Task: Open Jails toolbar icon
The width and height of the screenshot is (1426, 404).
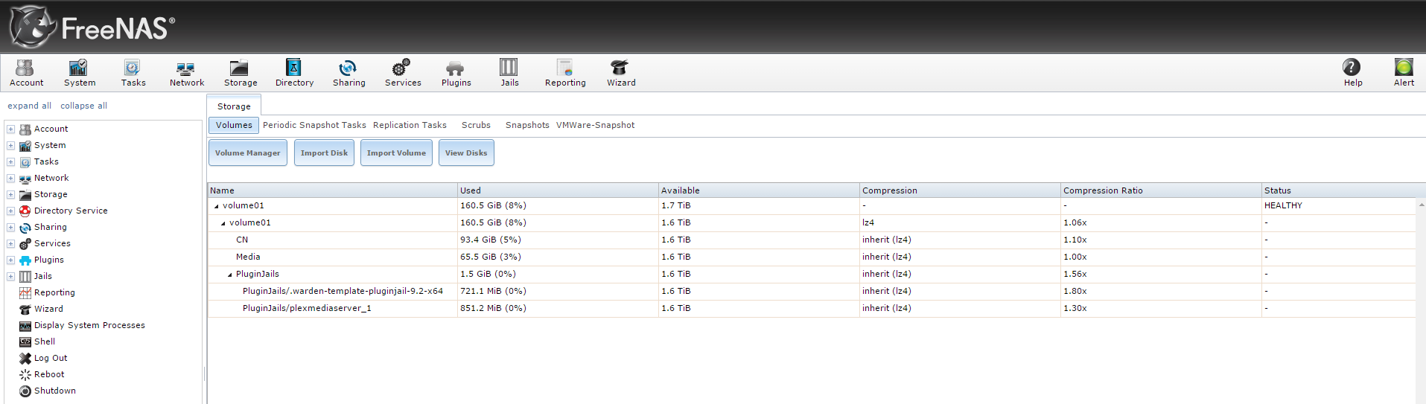Action: click(509, 73)
